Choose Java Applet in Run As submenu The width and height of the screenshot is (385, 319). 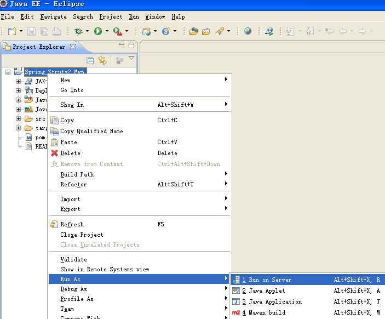(308, 290)
